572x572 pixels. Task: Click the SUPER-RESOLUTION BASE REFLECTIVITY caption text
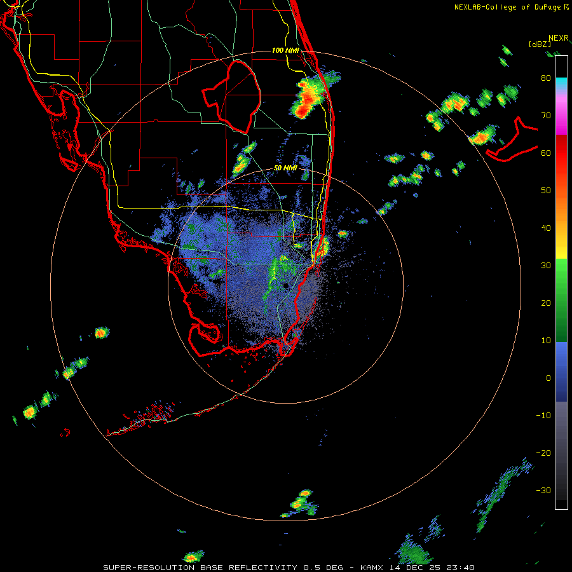pos(200,568)
